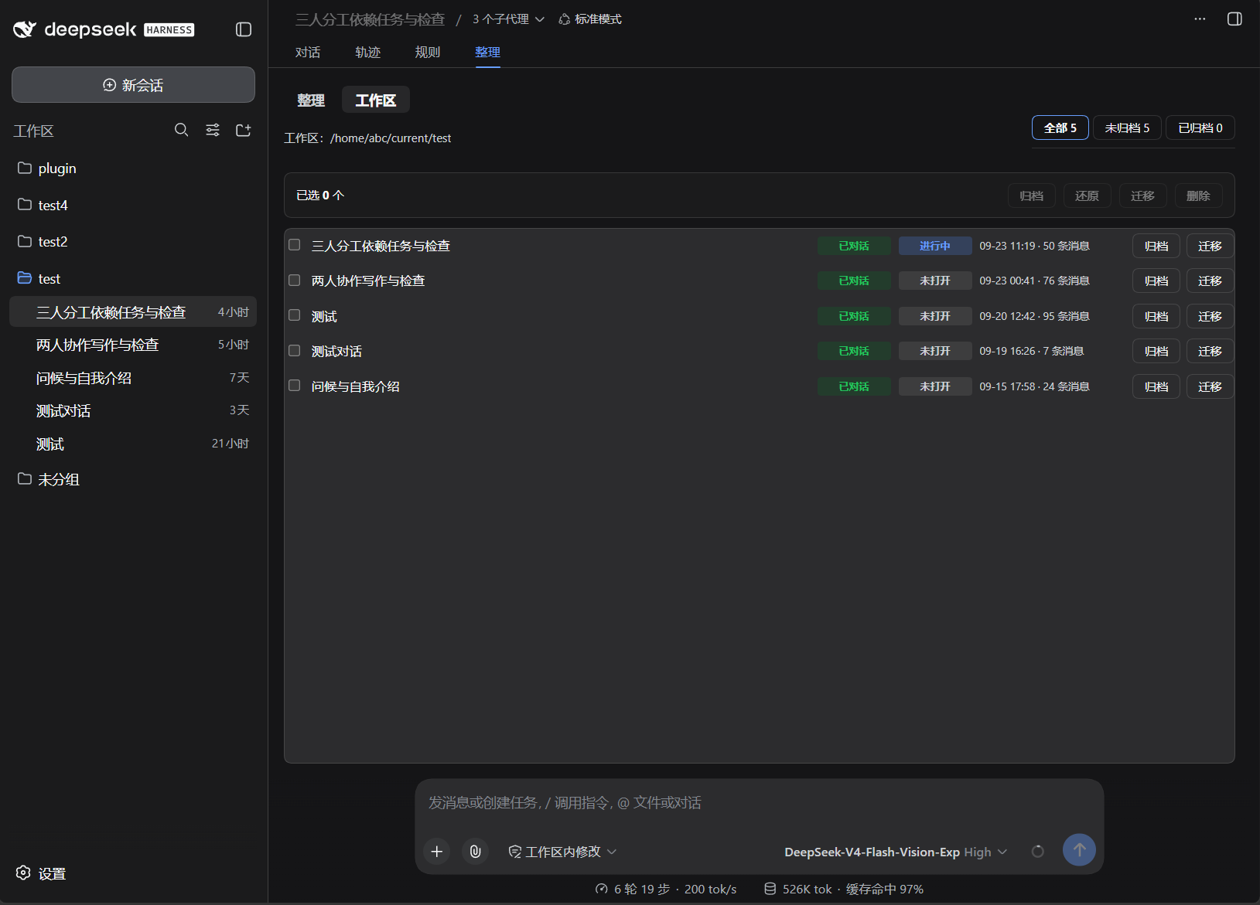Switch to the 规则 tab
The width and height of the screenshot is (1260, 905).
(x=428, y=52)
